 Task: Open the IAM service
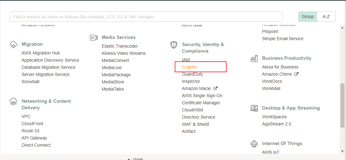[x=186, y=60]
